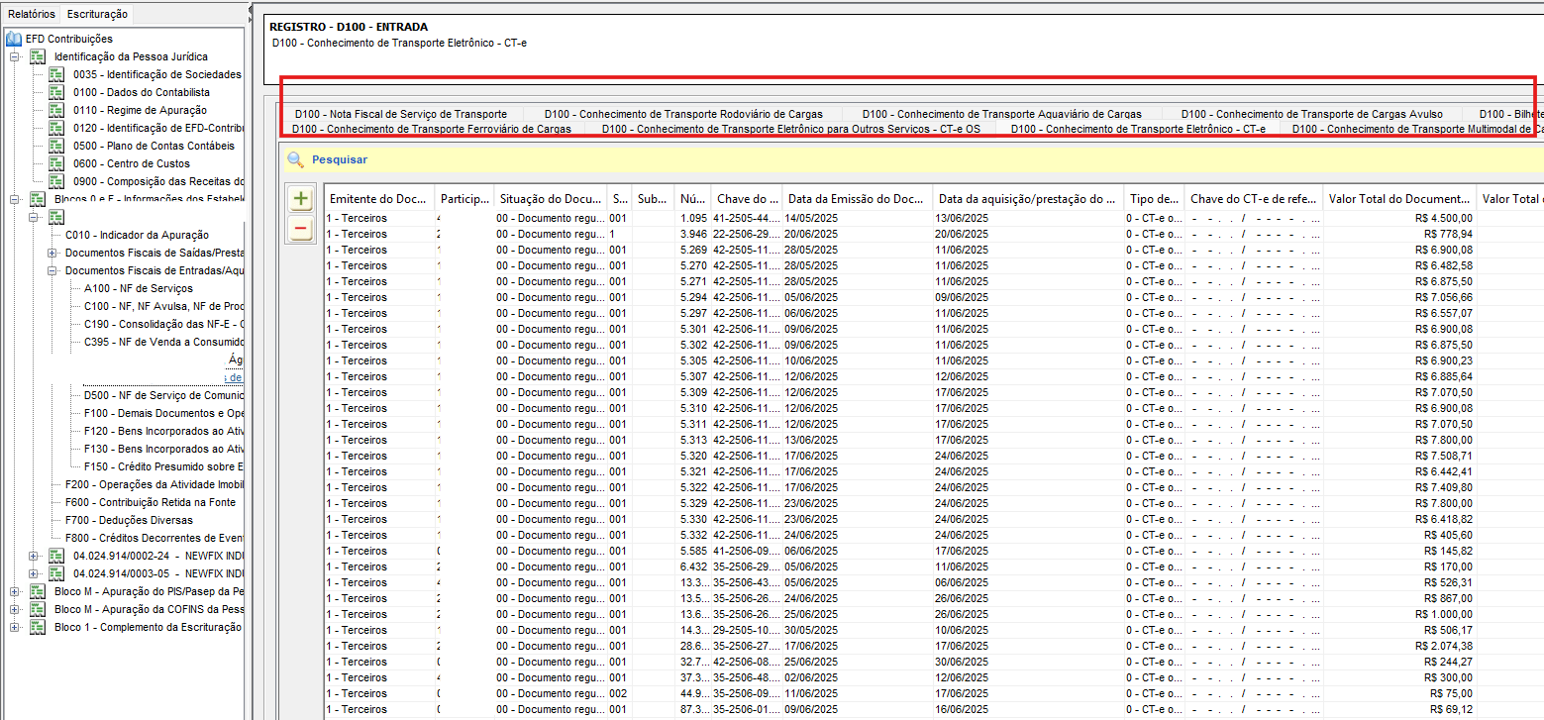
Task: Open D100 - Conhecimento de Transporte Rodoviário de Cargas tab
Action: (683, 114)
